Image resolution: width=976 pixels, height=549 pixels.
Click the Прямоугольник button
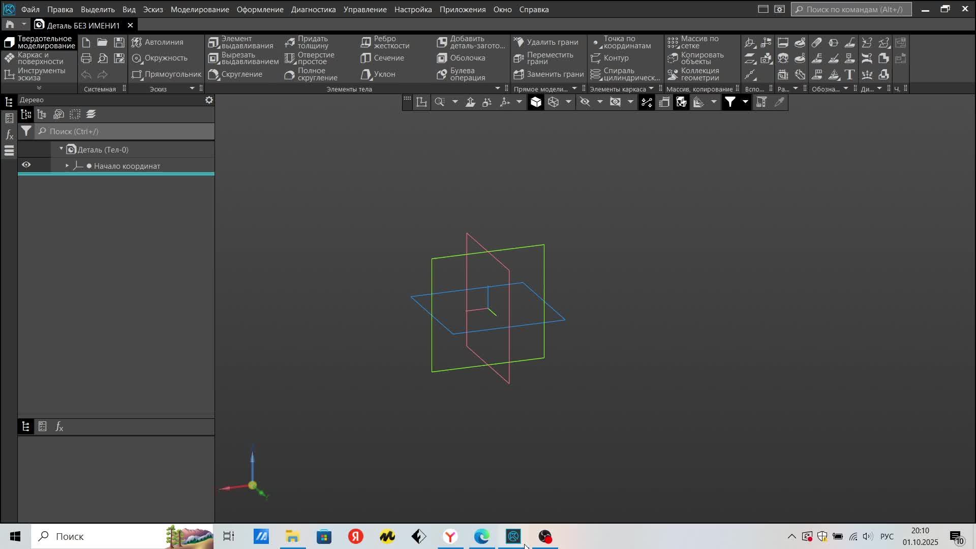(x=167, y=74)
